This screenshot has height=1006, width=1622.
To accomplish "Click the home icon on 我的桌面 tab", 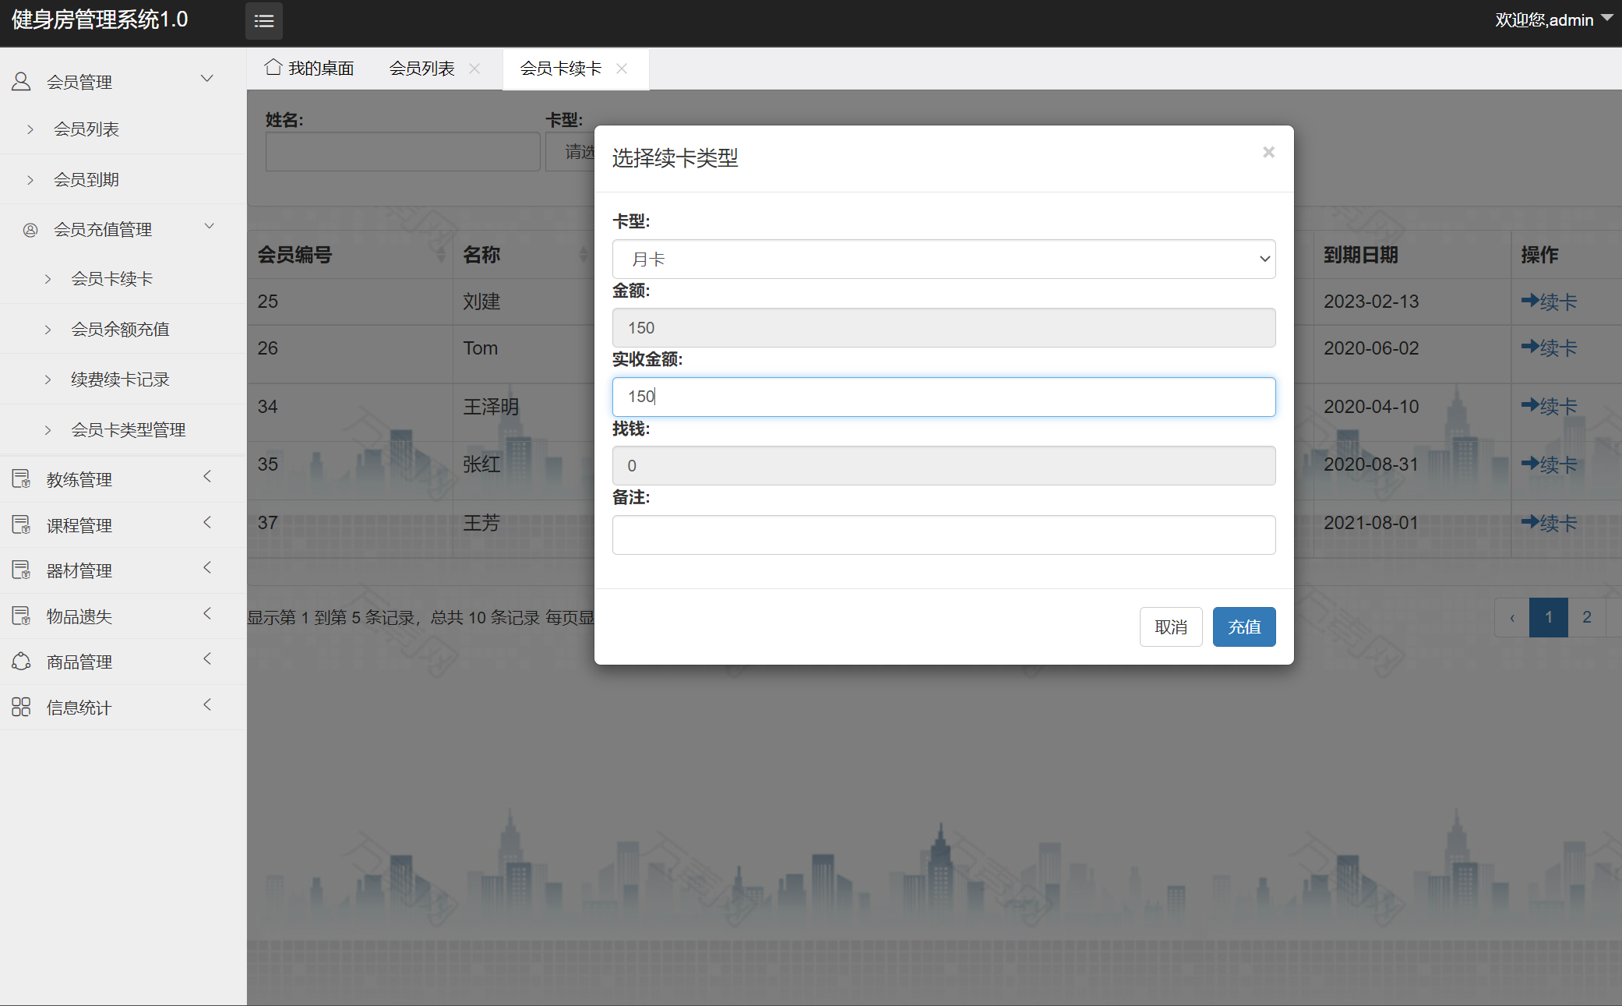I will click(x=273, y=67).
